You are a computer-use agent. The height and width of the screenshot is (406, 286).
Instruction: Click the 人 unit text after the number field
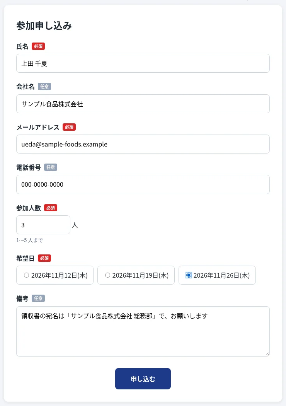pyautogui.click(x=75, y=225)
